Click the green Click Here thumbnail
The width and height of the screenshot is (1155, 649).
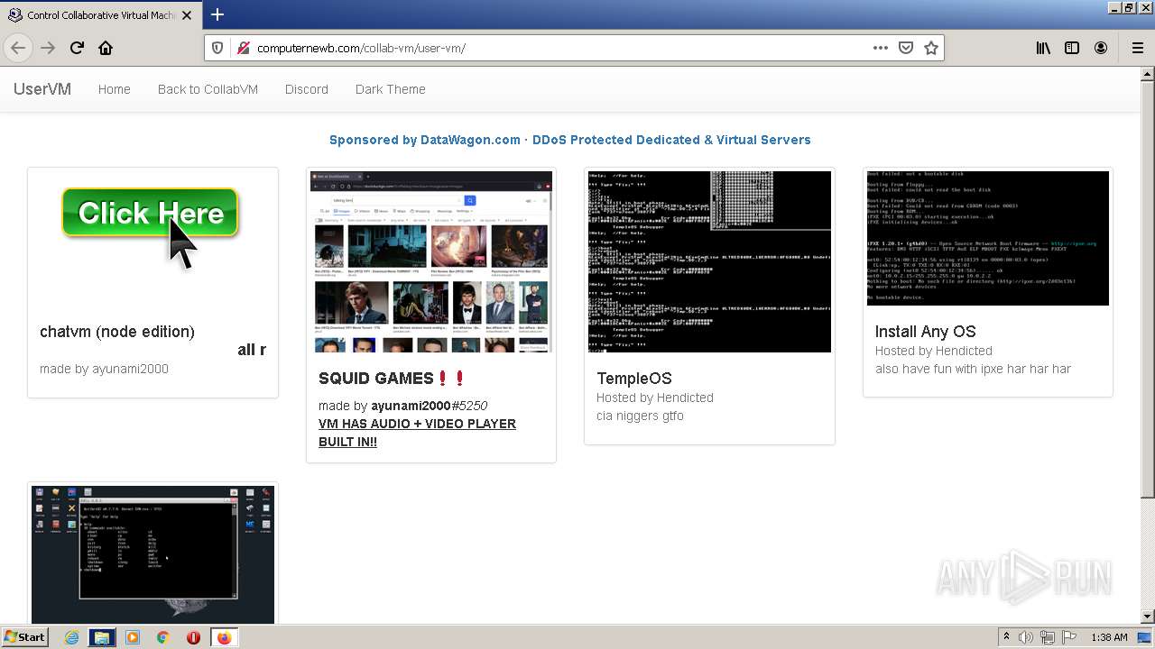150,214
